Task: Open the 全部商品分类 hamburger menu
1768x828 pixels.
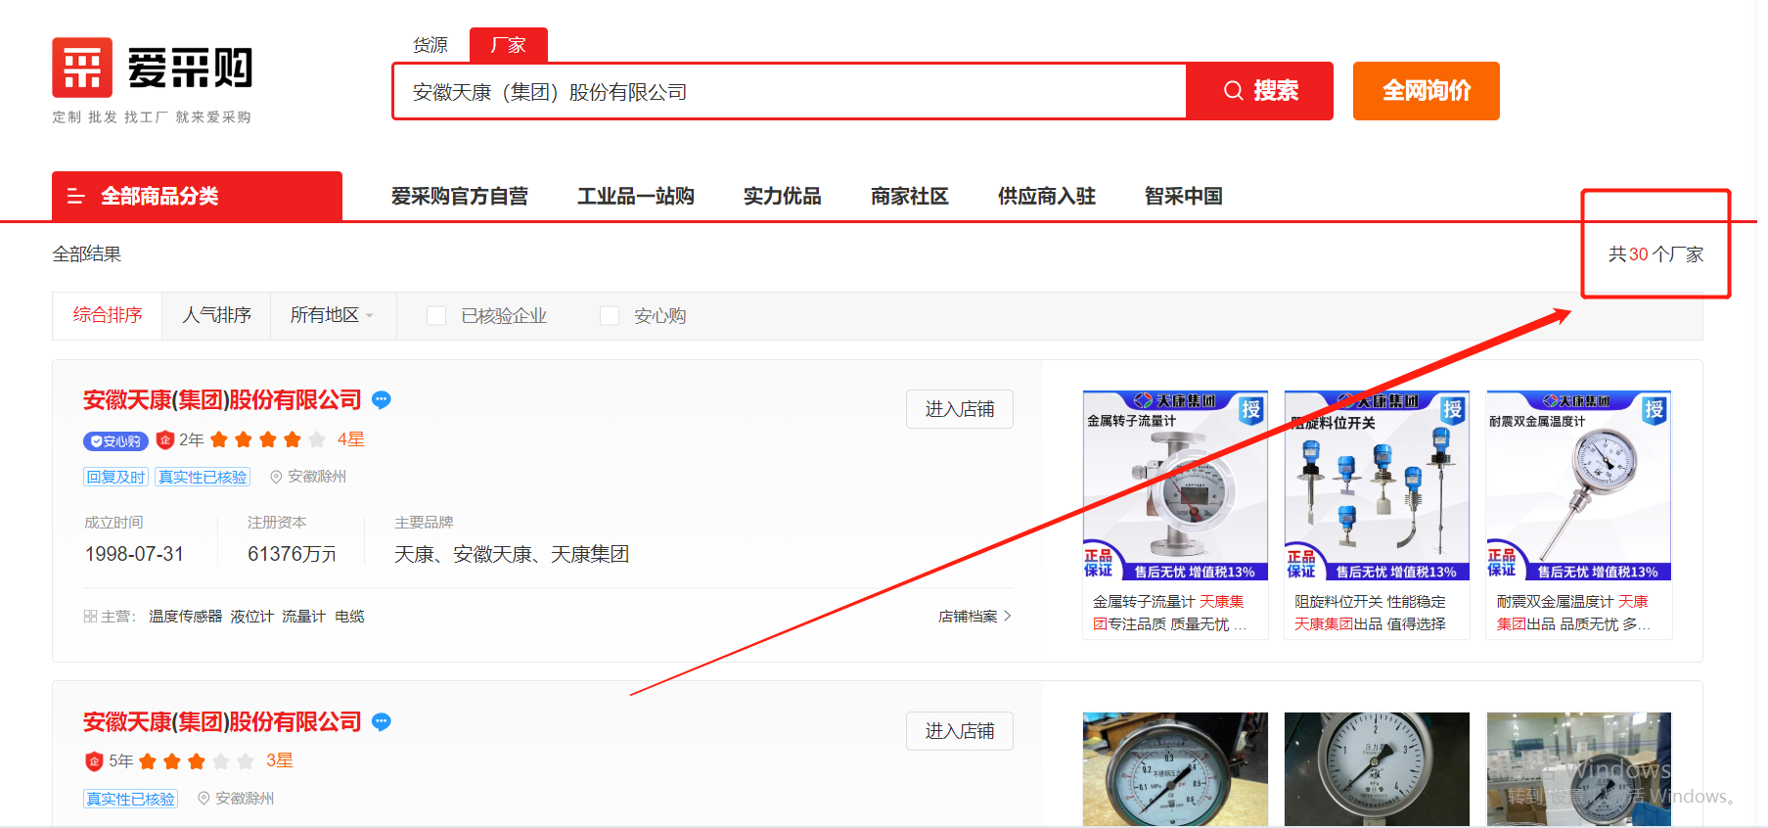Action: tap(76, 197)
